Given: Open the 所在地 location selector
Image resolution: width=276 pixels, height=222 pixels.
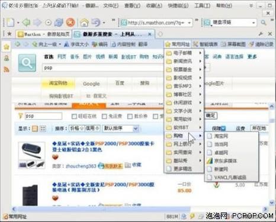Looking at the screenshot, I should [259, 128].
